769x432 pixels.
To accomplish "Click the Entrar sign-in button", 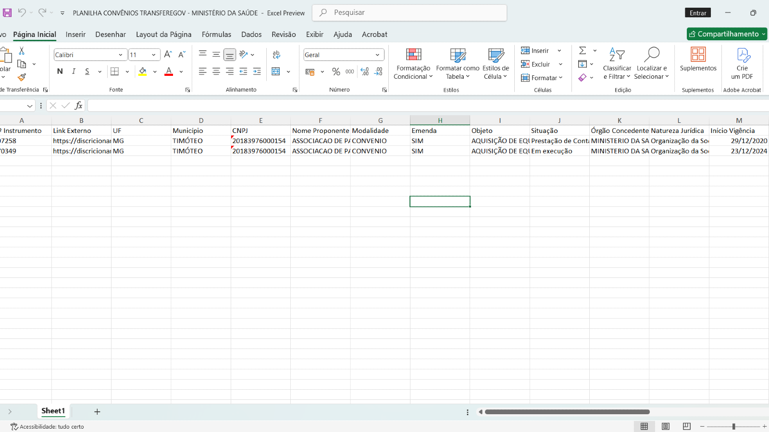I will click(697, 13).
